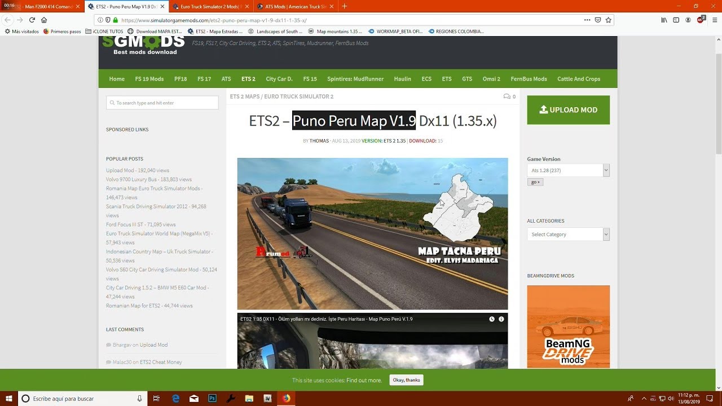Image resolution: width=722 pixels, height=406 pixels.
Task: Open the Spintires: MudRunner menu item
Action: 355,79
